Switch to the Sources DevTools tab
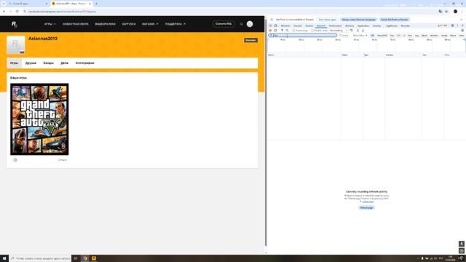 (x=309, y=26)
